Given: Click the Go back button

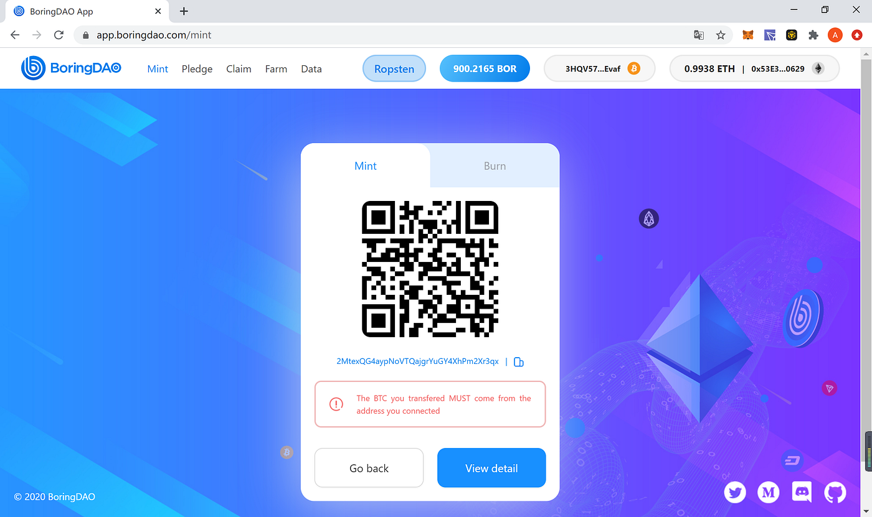Looking at the screenshot, I should (x=369, y=468).
